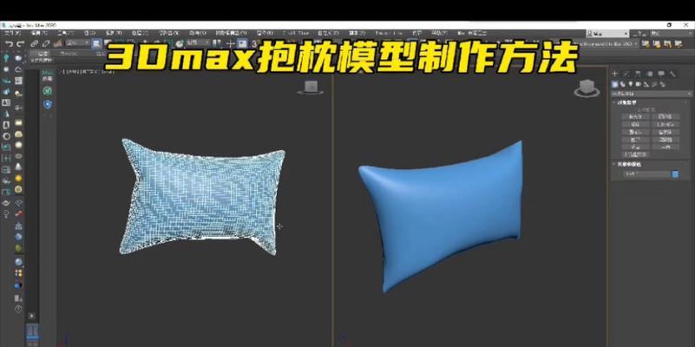Click the object name input field
This screenshot has width=695, height=347.
(646, 174)
